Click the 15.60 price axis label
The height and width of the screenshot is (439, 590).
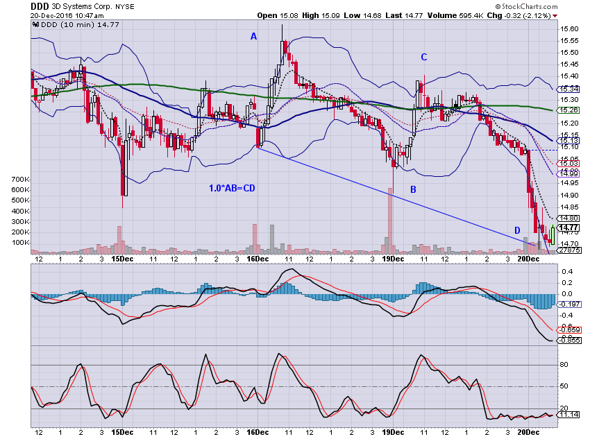pyautogui.click(x=569, y=29)
